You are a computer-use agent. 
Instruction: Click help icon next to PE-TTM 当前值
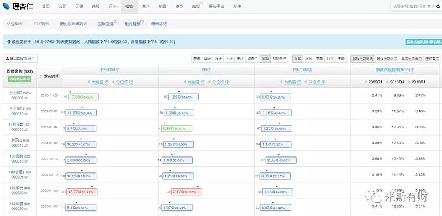107,82
